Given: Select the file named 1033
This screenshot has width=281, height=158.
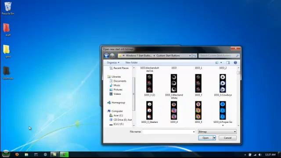Looking at the screenshot, I should click(174, 68).
